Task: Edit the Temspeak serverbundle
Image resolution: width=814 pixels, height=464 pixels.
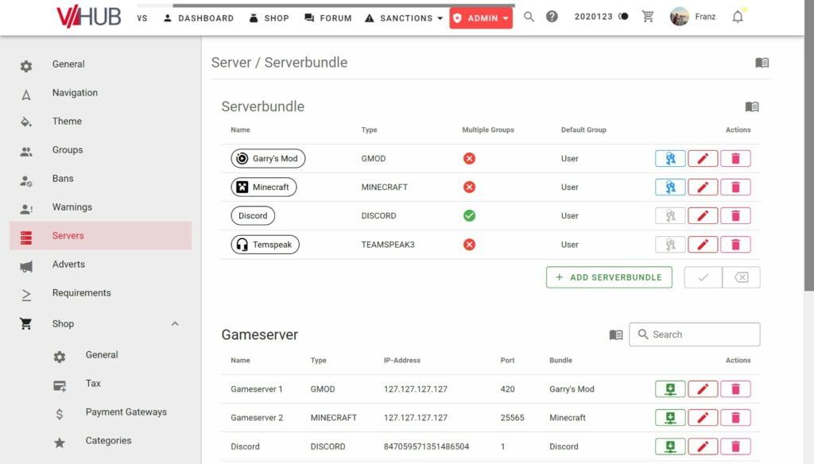Action: (703, 245)
